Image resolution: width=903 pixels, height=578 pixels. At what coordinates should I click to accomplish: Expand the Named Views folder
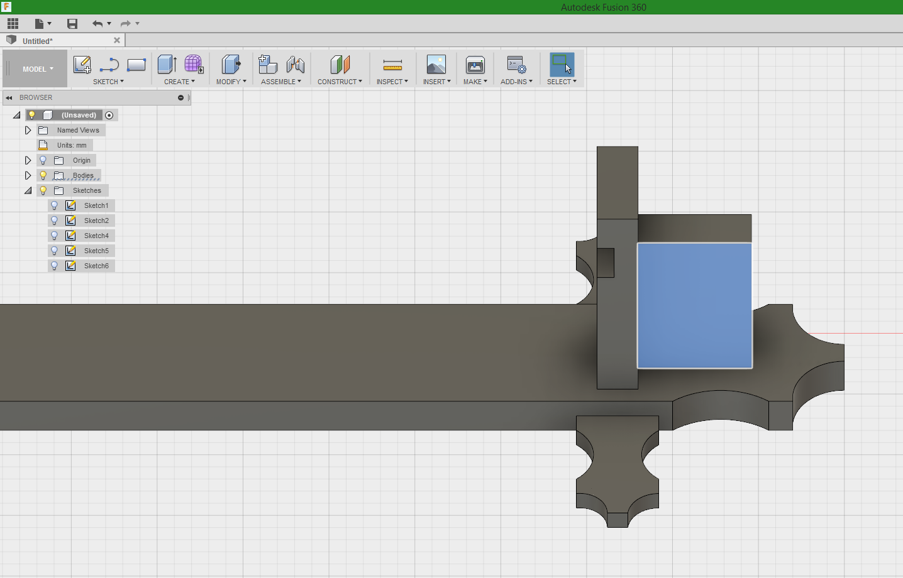(28, 130)
